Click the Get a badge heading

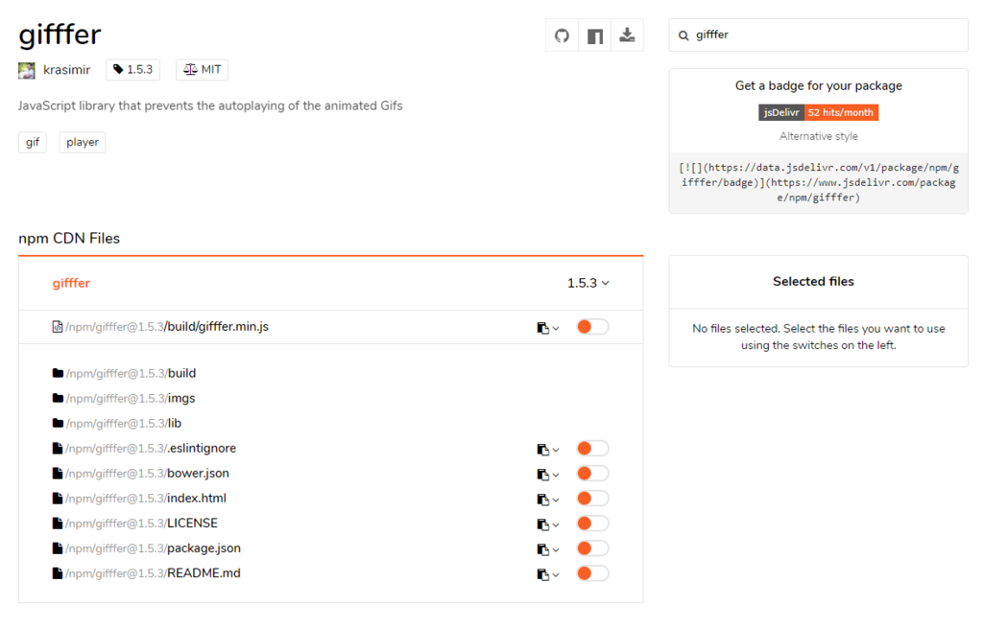click(818, 86)
